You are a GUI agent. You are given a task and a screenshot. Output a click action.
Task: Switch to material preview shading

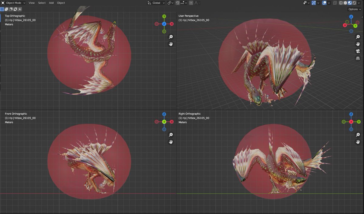pyautogui.click(x=350, y=3)
